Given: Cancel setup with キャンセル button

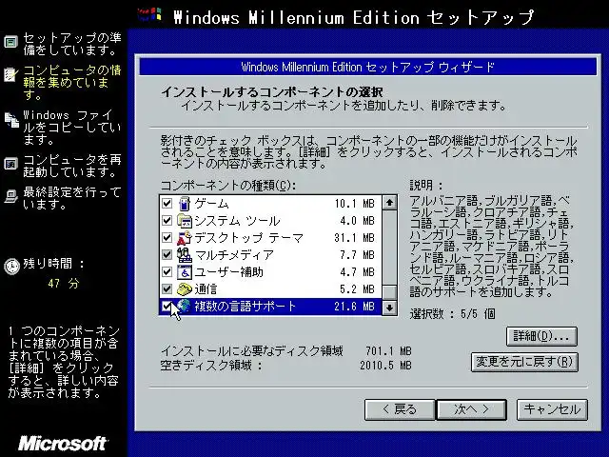Looking at the screenshot, I should pos(552,409).
